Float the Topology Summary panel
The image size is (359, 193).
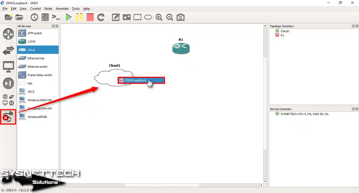pos(353,26)
